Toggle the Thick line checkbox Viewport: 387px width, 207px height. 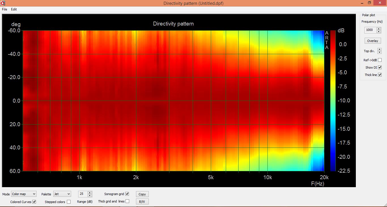pos(380,75)
